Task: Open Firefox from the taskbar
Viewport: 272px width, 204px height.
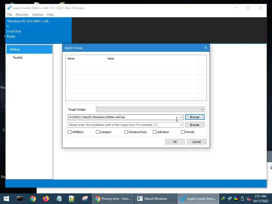Action: click(46, 199)
